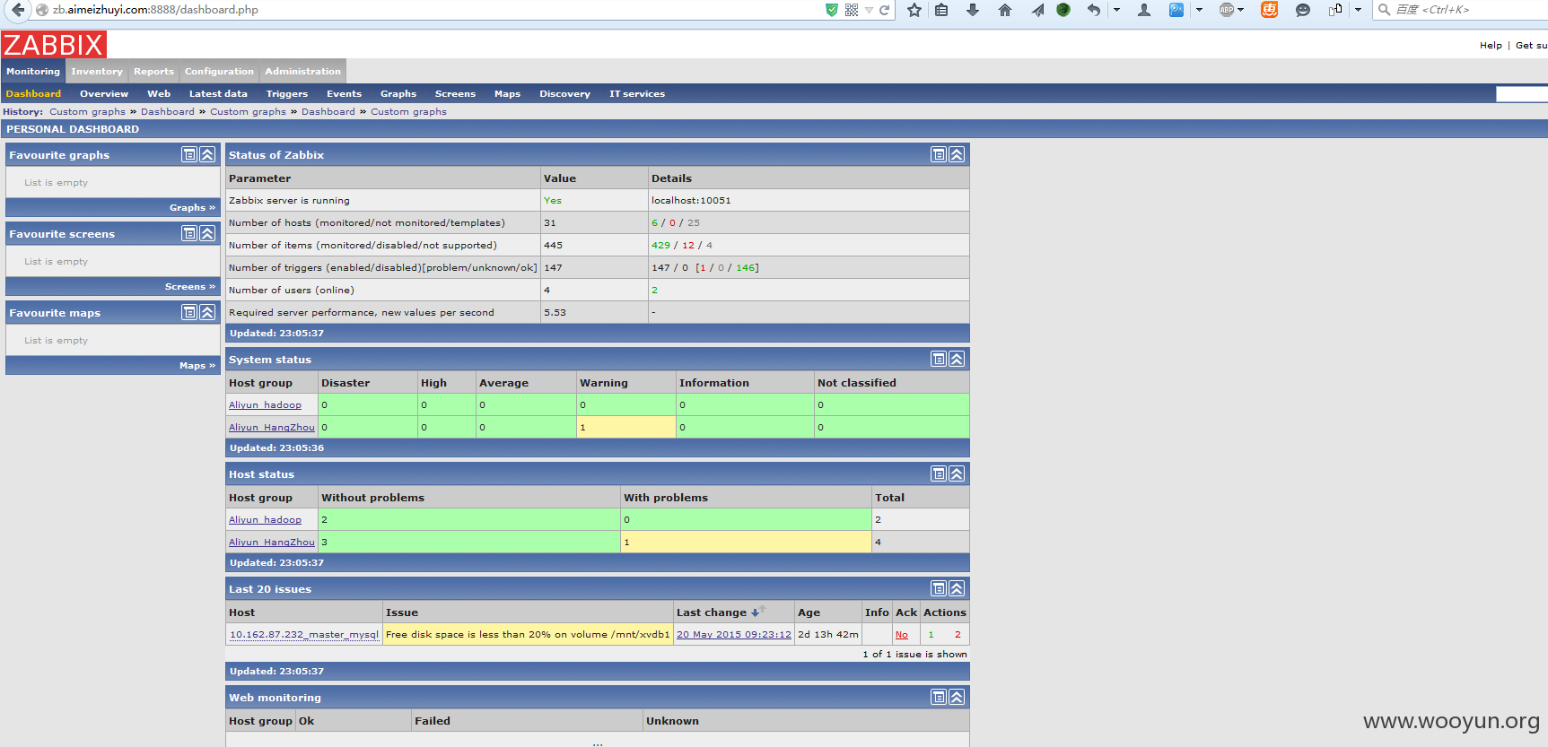
Task: Open dropdown arrow beside ABP icon
Action: [x=1241, y=10]
